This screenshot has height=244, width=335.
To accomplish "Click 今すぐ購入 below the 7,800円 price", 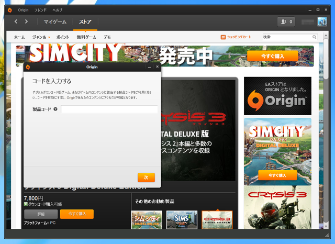I will (x=77, y=214).
